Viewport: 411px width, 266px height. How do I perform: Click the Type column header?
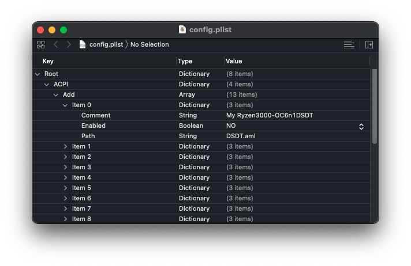(185, 61)
